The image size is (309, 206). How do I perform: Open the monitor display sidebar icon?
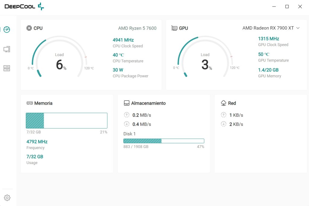[7, 49]
